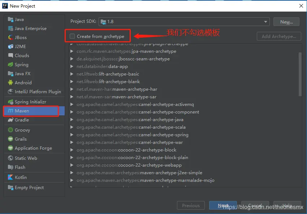The image size is (307, 214).
Task: Select camel-archetype-component entry
Action: click(138, 112)
